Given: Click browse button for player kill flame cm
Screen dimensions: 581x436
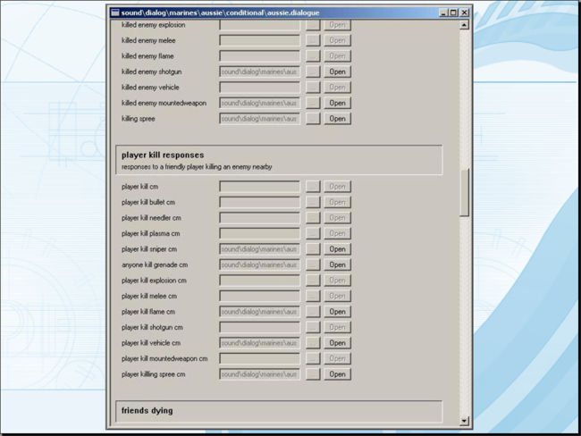Looking at the screenshot, I should pos(312,312).
